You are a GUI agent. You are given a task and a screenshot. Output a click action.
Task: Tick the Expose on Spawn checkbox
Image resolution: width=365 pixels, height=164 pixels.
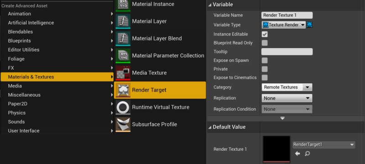pos(265,60)
